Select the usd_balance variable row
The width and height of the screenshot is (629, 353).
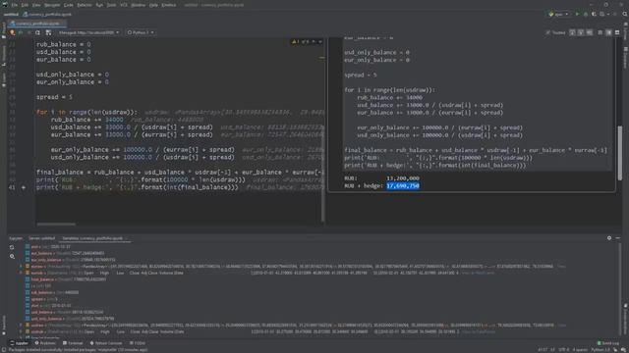tap(64, 312)
